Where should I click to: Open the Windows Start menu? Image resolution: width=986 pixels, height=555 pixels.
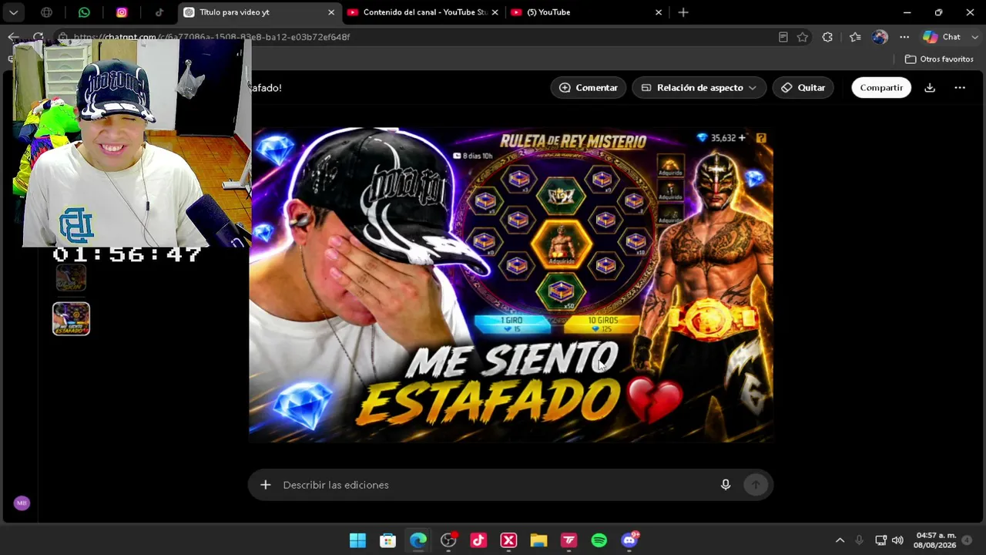pyautogui.click(x=358, y=540)
